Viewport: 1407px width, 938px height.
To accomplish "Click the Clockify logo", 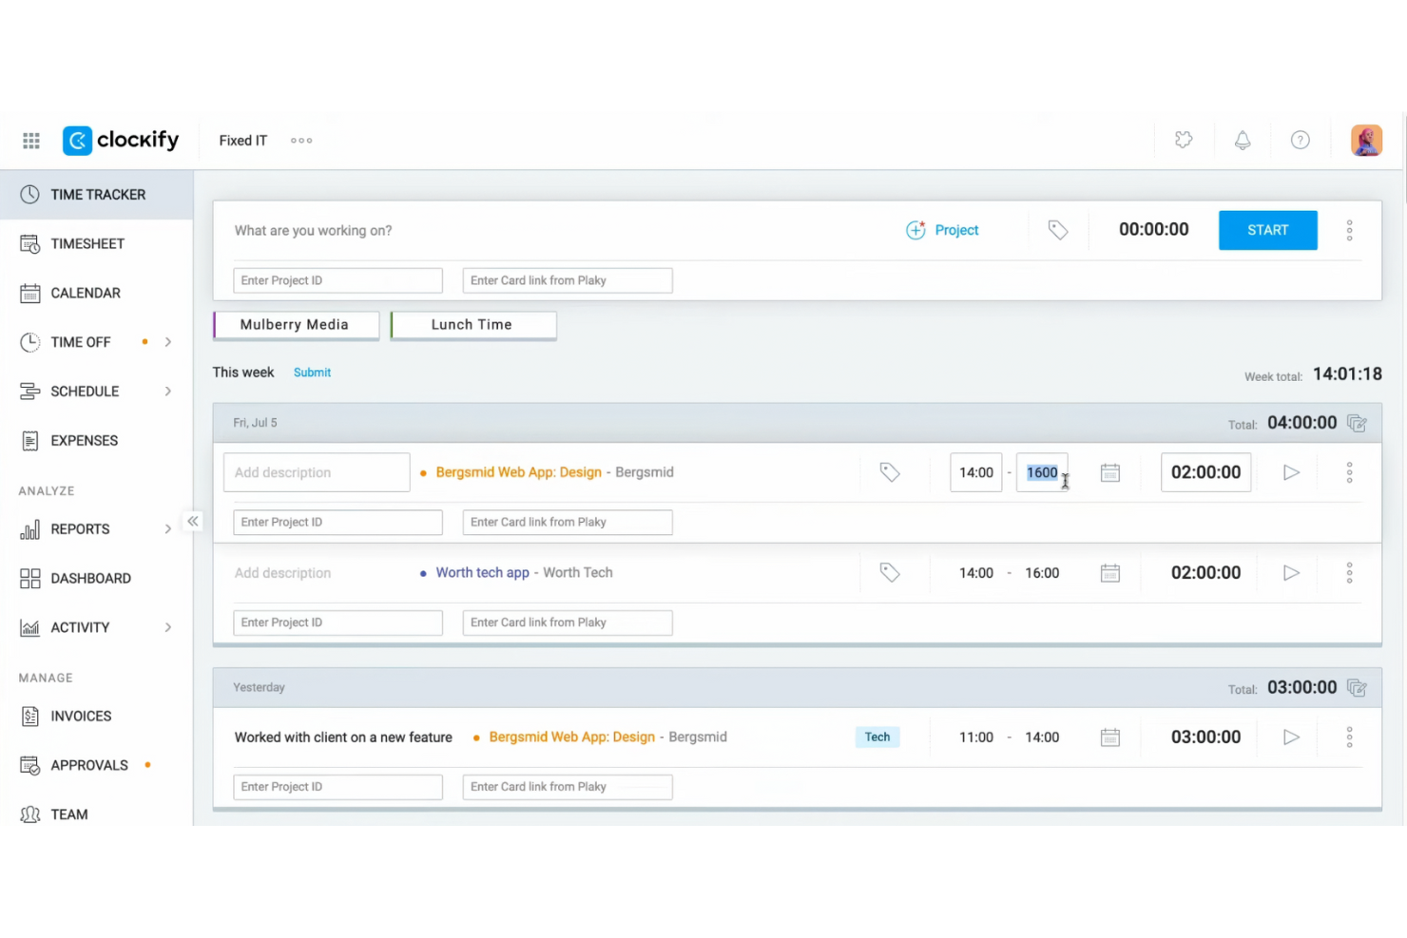I will 121,141.
